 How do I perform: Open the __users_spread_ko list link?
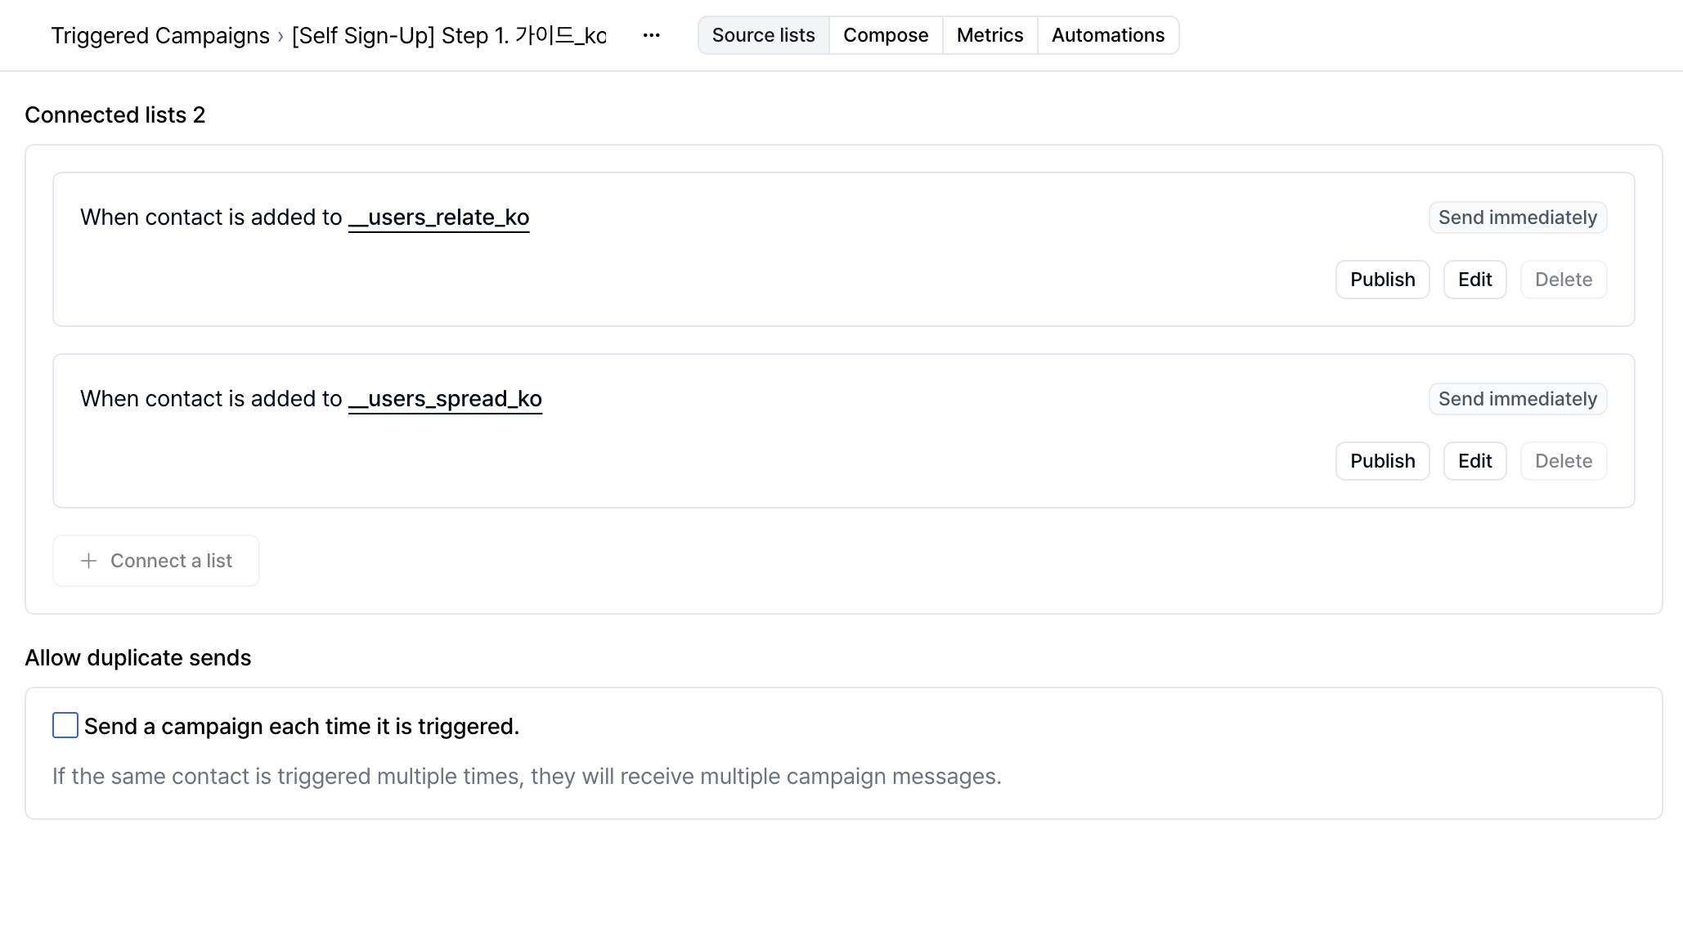pos(445,399)
